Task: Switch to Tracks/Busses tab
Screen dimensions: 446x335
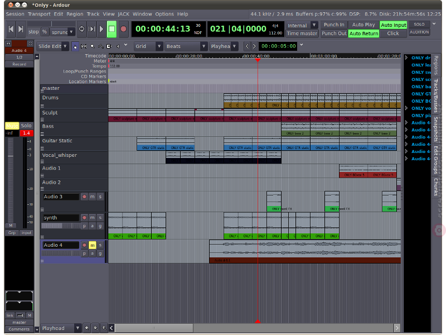Action: (x=436, y=95)
